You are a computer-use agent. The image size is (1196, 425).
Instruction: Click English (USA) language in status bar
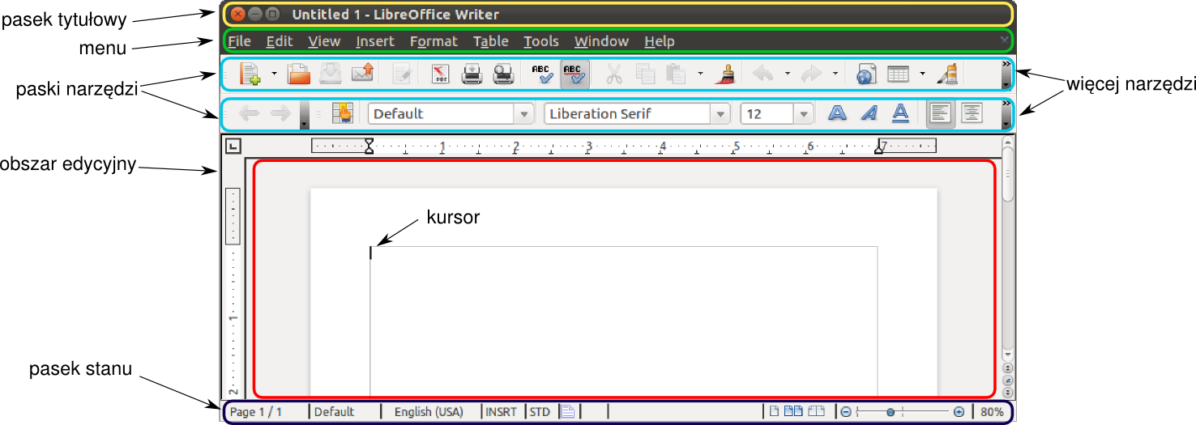(x=429, y=412)
